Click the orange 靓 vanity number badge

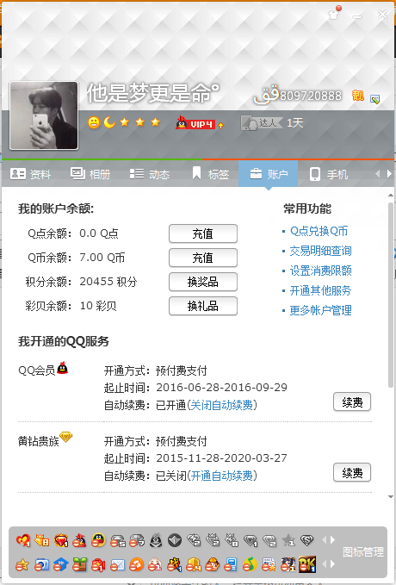point(357,96)
